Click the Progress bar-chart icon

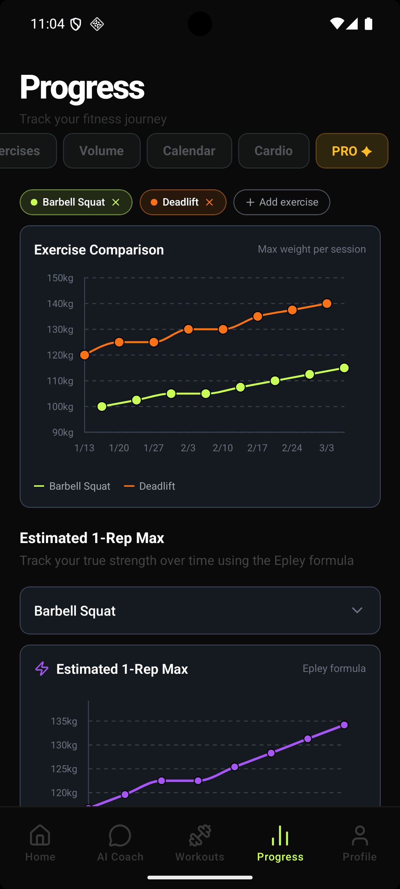[x=280, y=836]
